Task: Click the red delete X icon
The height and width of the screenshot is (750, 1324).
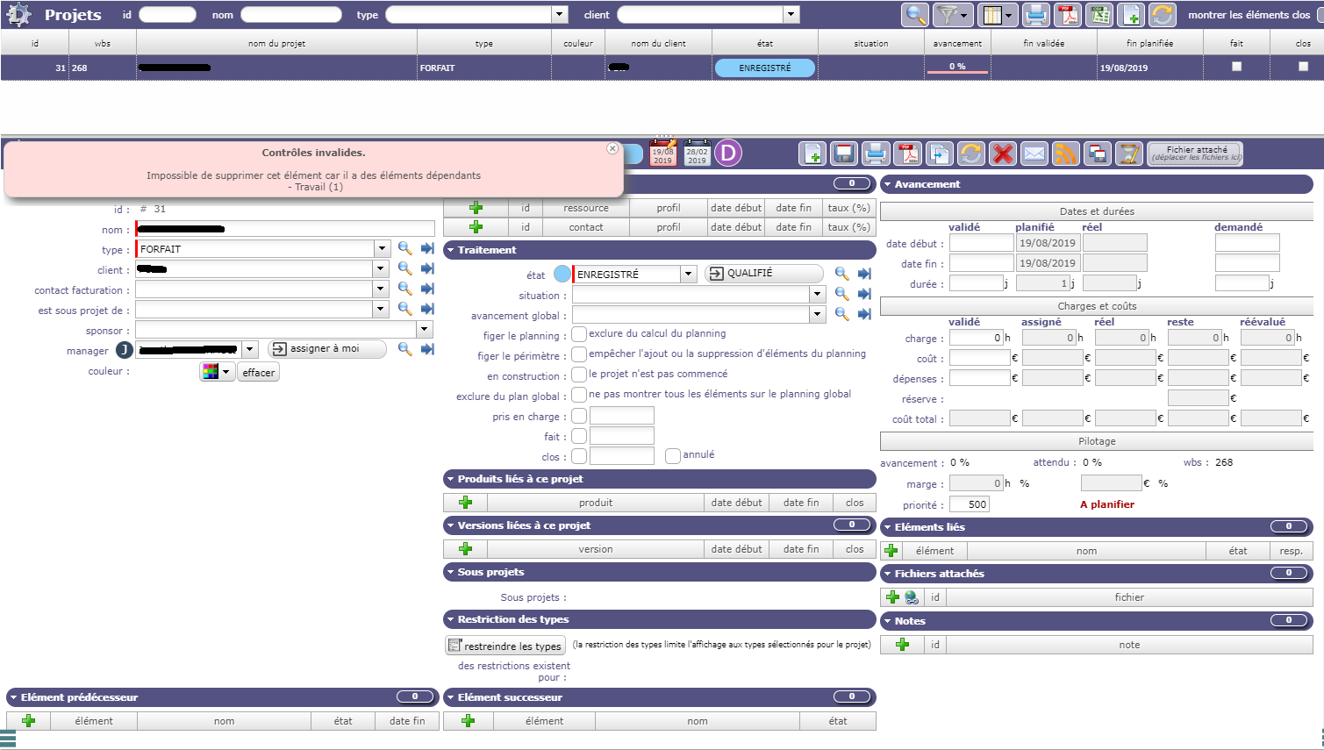Action: coord(1002,154)
